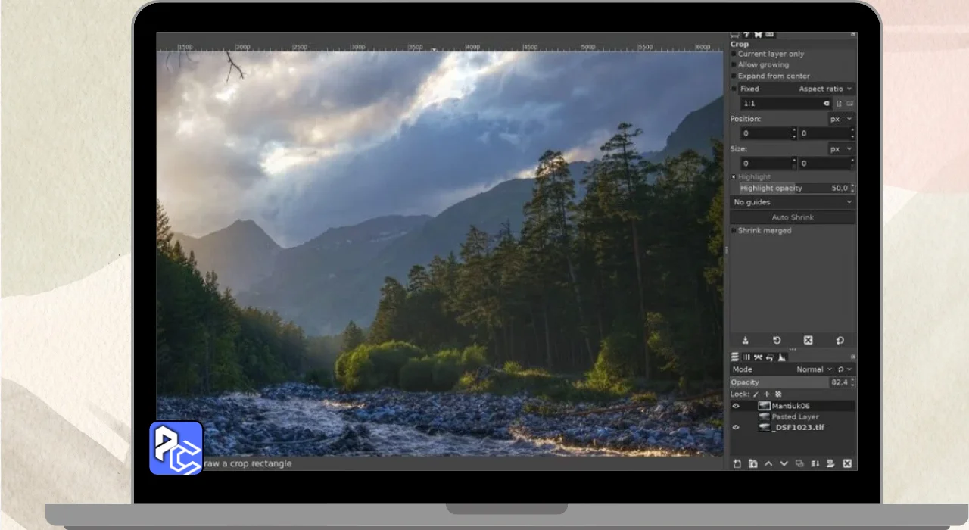Click the restore tool preset icon
The height and width of the screenshot is (530, 969).
point(777,341)
